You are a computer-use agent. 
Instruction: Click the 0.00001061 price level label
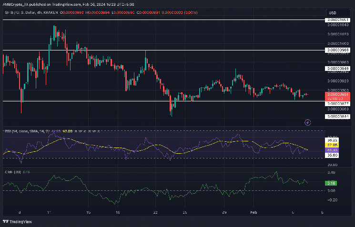pos(337,20)
